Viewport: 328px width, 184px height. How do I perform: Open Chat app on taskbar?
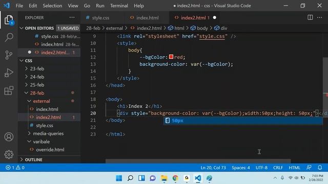coord(153,178)
